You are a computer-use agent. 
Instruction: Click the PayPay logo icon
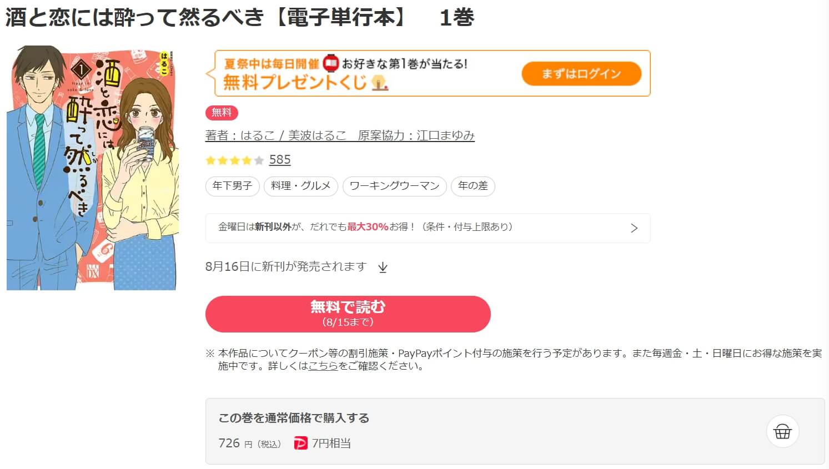tap(300, 443)
